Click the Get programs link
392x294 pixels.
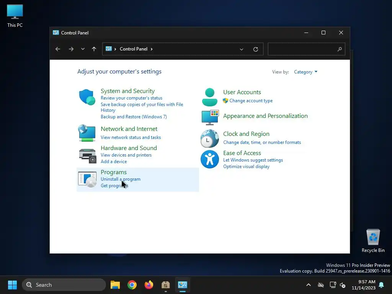tap(114, 186)
